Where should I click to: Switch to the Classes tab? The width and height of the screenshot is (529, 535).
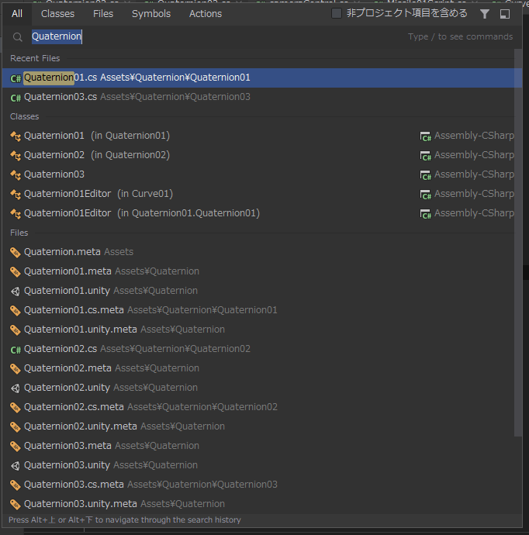pos(57,14)
